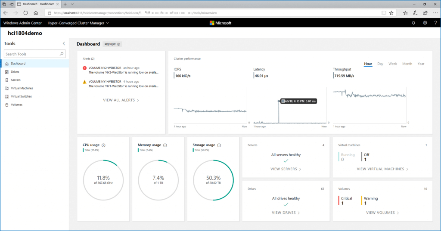Click VIEW DRIVES link

[x=286, y=213]
